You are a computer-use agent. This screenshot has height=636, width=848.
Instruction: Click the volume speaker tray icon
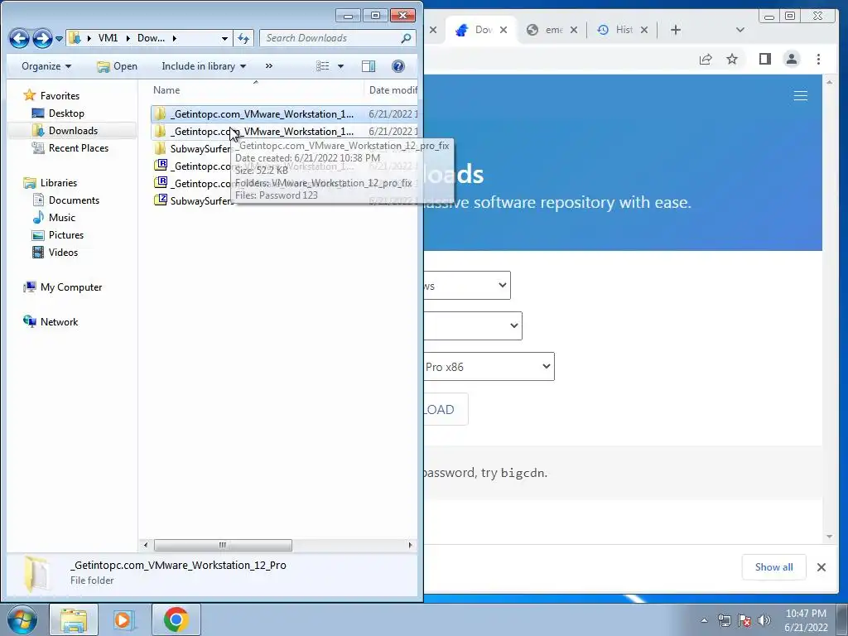coord(764,620)
